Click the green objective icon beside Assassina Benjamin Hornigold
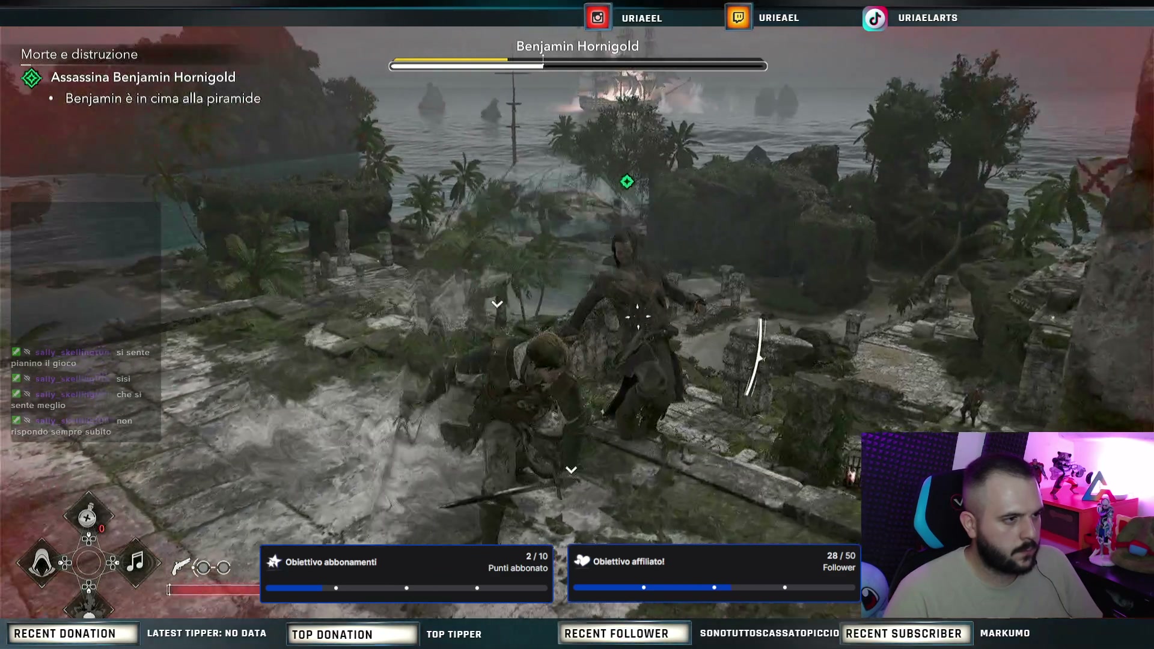The height and width of the screenshot is (649, 1154). pos(31,78)
